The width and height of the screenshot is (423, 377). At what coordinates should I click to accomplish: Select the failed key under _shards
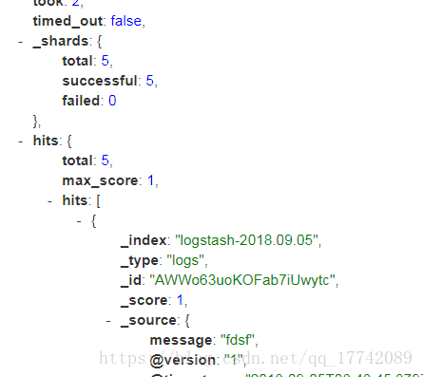tap(81, 101)
